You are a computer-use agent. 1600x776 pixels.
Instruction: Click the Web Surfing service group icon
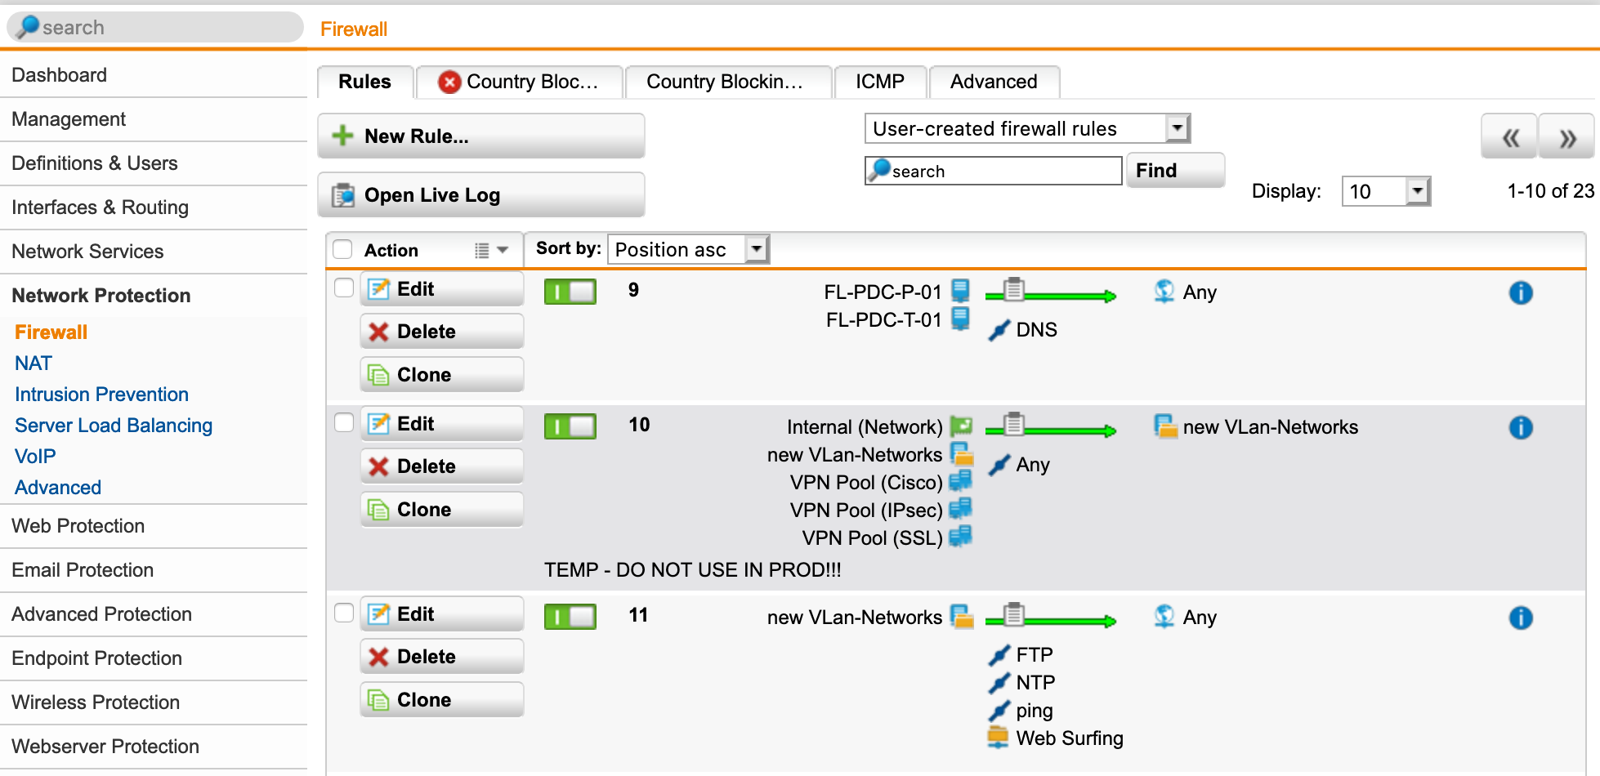click(x=998, y=738)
